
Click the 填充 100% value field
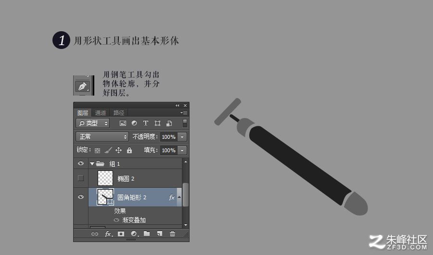[x=169, y=150]
